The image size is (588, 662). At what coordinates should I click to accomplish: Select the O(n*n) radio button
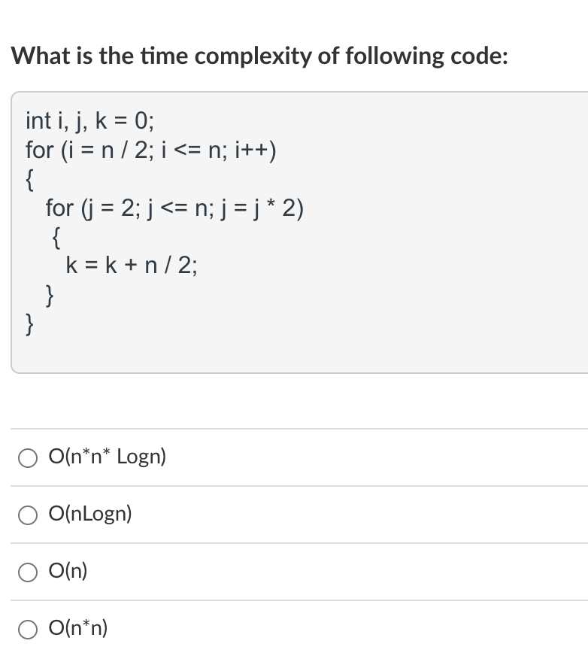coord(28,630)
